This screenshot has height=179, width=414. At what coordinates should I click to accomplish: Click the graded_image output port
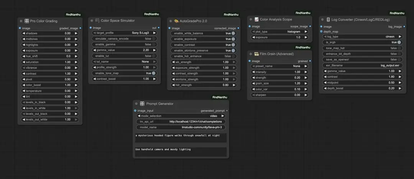pyautogui.click(x=80, y=28)
